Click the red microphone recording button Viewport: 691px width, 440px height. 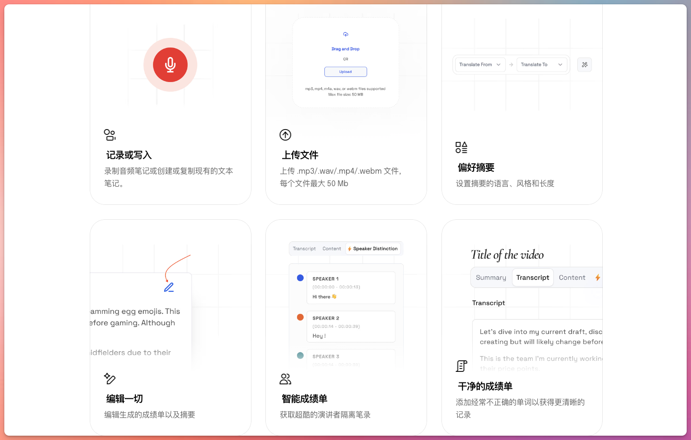pyautogui.click(x=170, y=64)
